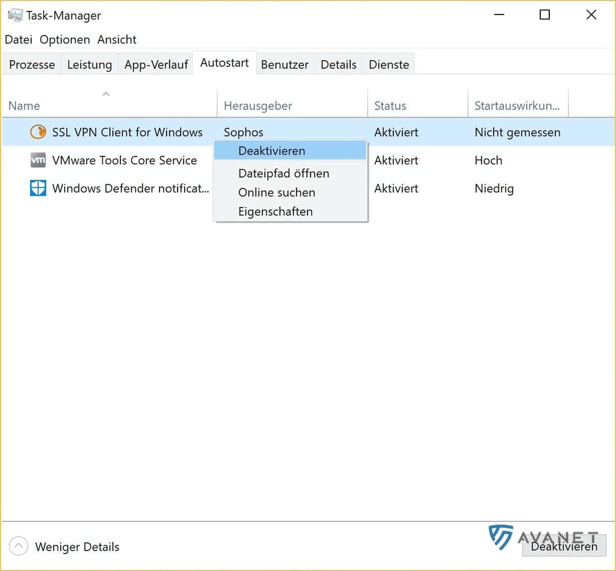Click Aktiviert status of Windows Defender
This screenshot has width=616, height=571.
pyautogui.click(x=396, y=188)
